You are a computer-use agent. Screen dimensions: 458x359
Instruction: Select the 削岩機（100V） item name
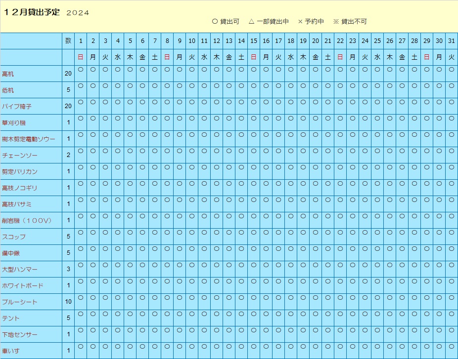(x=27, y=221)
